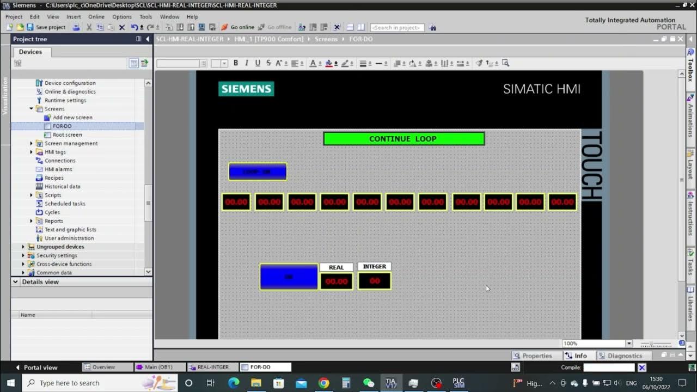Image resolution: width=697 pixels, height=392 pixels.
Task: Open the Edit menu
Action: (35, 17)
